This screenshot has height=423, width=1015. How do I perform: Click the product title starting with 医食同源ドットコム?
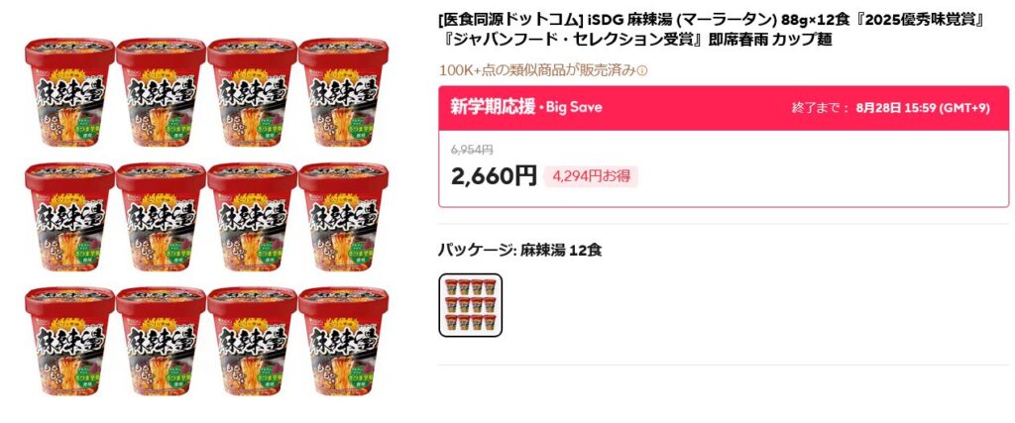point(712,31)
